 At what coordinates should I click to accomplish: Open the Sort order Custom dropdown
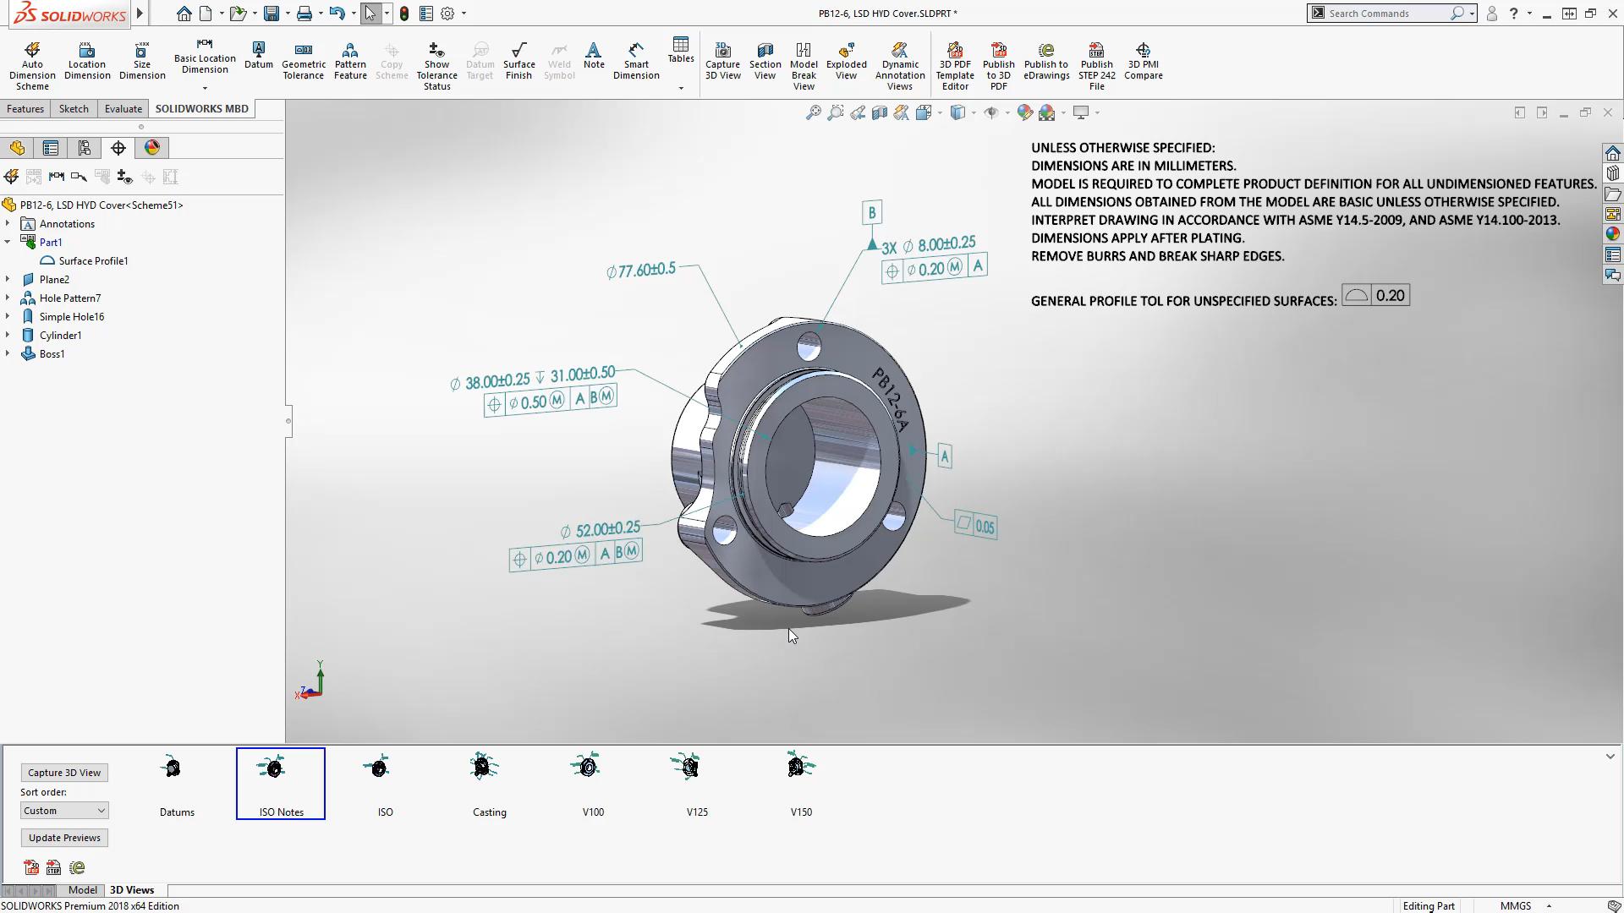64,811
